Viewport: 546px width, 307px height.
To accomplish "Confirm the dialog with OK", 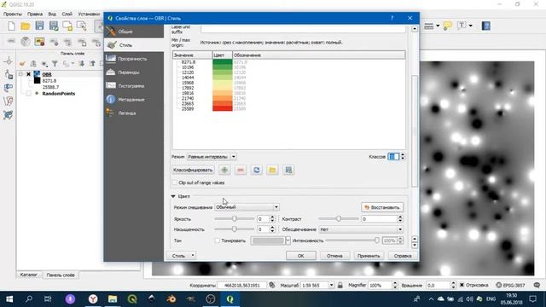I will (x=301, y=256).
